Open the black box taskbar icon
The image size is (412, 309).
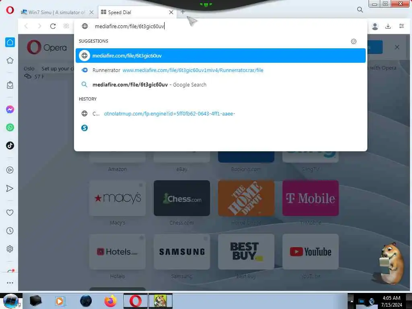pos(35,301)
